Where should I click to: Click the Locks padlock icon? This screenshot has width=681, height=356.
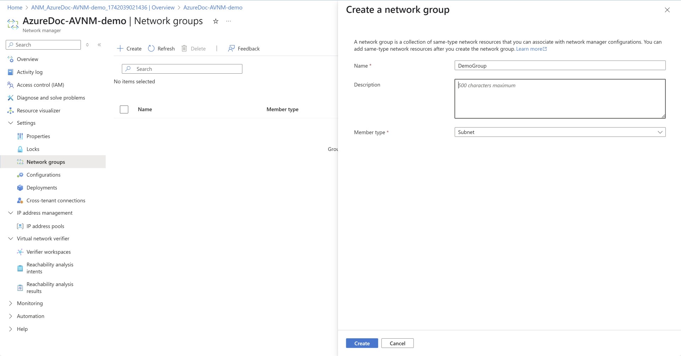pyautogui.click(x=20, y=149)
